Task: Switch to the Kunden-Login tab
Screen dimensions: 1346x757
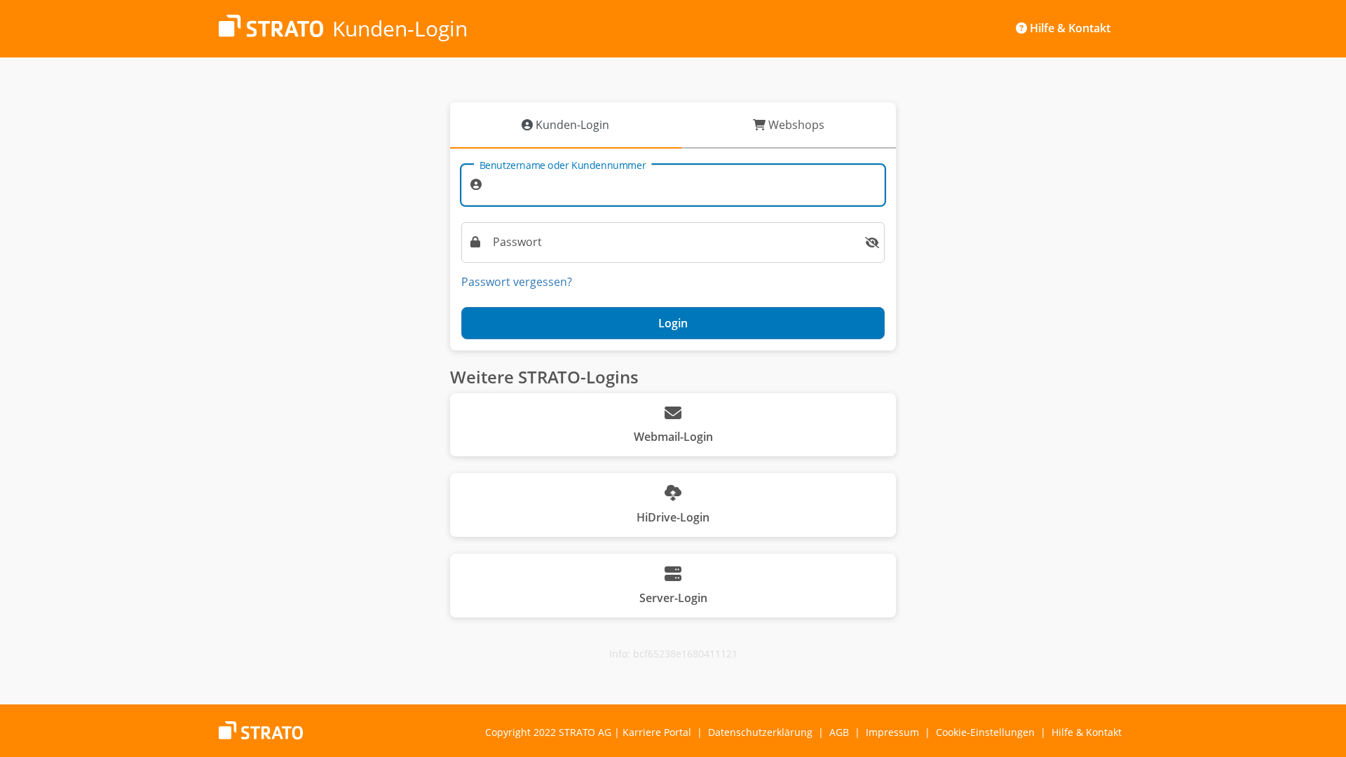Action: [565, 125]
